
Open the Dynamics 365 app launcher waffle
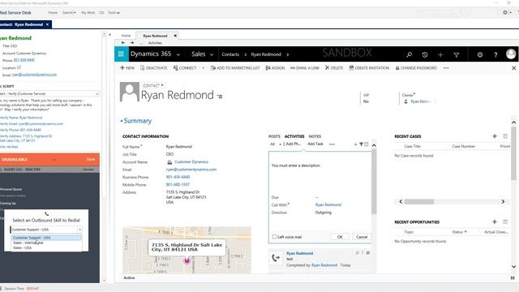pyautogui.click(x=121, y=54)
